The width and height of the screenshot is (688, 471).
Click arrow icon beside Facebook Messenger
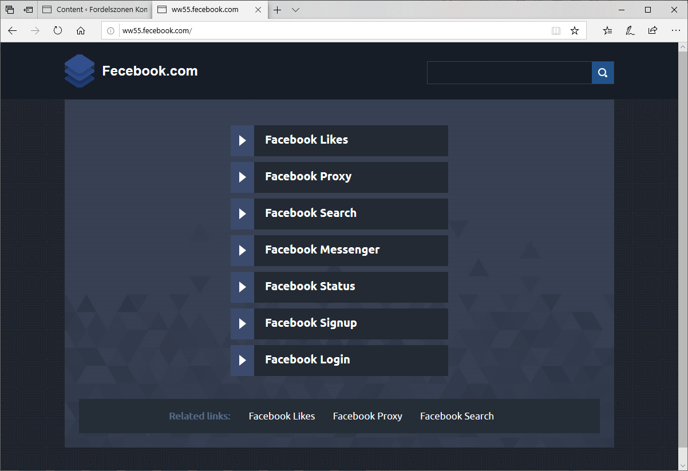point(242,250)
